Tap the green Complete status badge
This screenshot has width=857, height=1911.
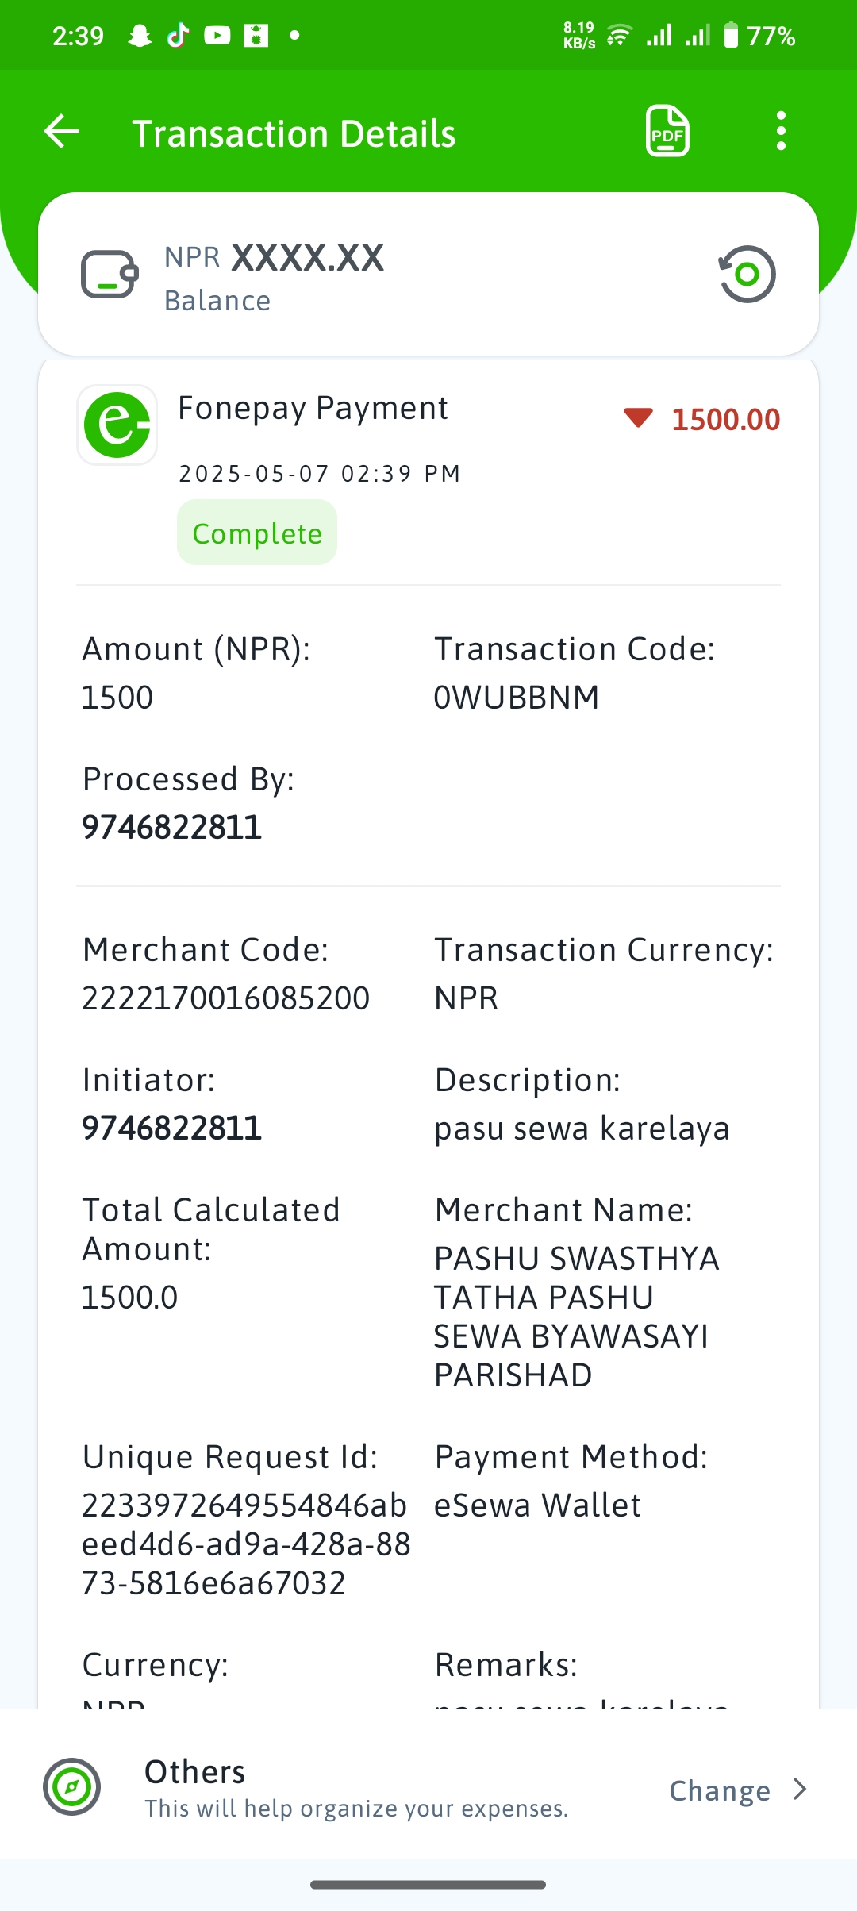pos(257,533)
